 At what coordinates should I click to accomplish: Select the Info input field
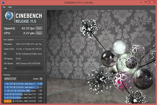29,68
